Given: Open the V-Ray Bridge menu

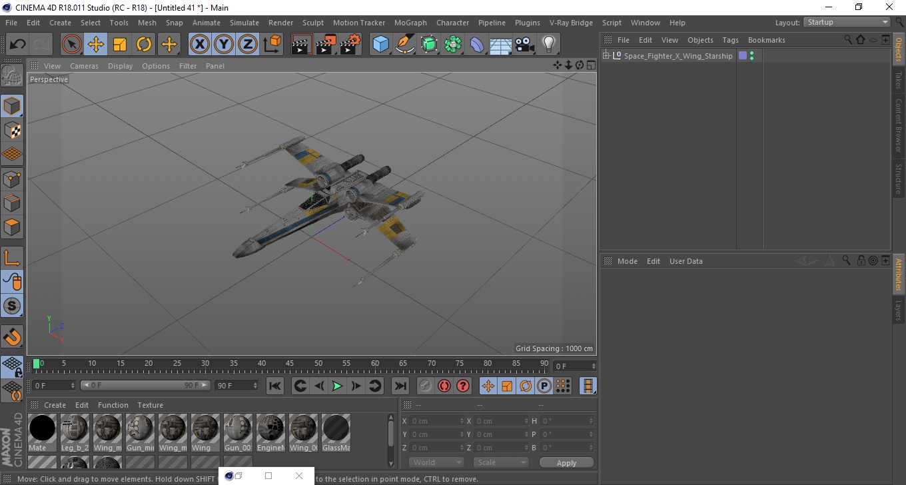Looking at the screenshot, I should click(571, 23).
